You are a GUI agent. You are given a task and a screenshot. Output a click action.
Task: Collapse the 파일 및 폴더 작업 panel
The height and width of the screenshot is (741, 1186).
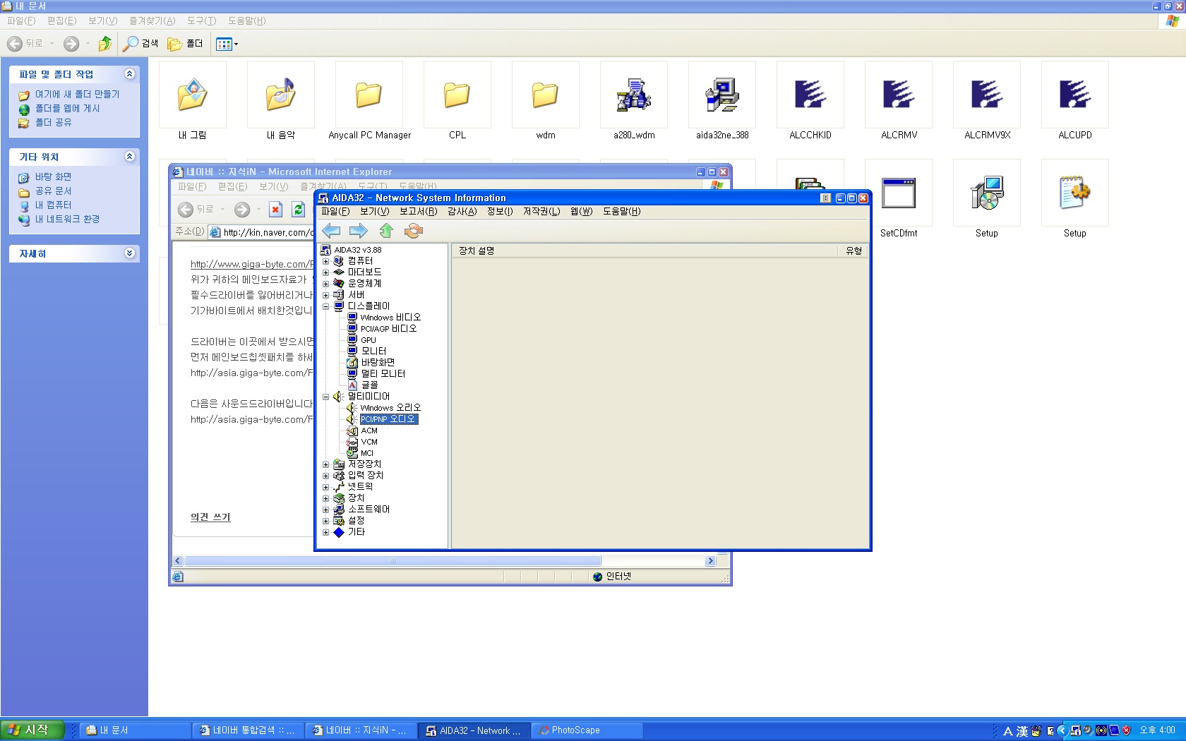pyautogui.click(x=129, y=74)
